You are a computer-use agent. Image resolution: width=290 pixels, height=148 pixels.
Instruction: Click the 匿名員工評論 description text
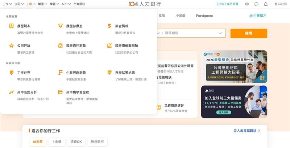pos(26,52)
